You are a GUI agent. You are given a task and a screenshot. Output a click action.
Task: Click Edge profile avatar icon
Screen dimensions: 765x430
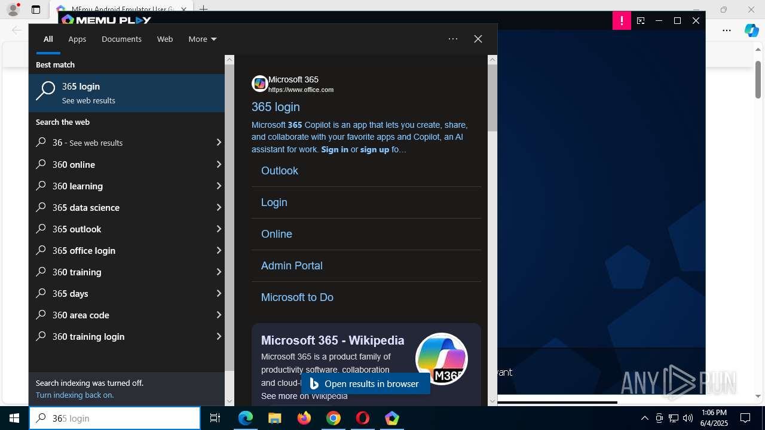[x=13, y=10]
